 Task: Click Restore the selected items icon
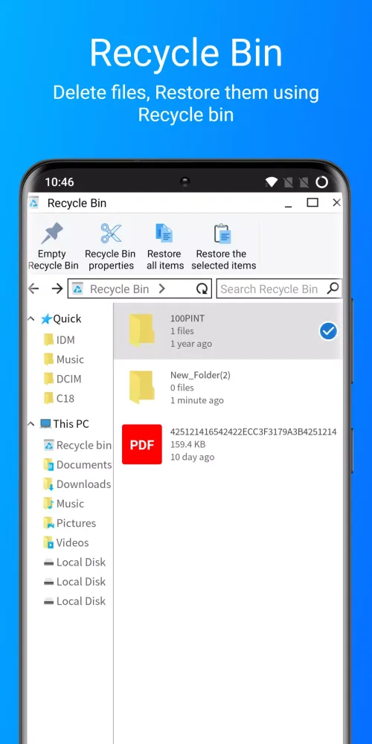[222, 234]
